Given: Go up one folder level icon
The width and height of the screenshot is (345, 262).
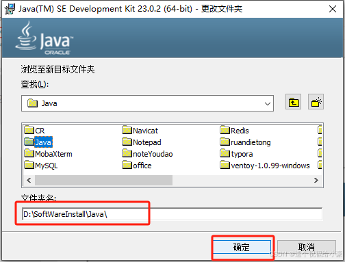Looking at the screenshot, I should tap(293, 102).
